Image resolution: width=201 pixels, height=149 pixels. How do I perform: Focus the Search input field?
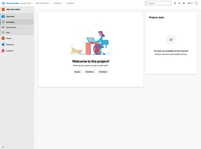tap(159, 3)
